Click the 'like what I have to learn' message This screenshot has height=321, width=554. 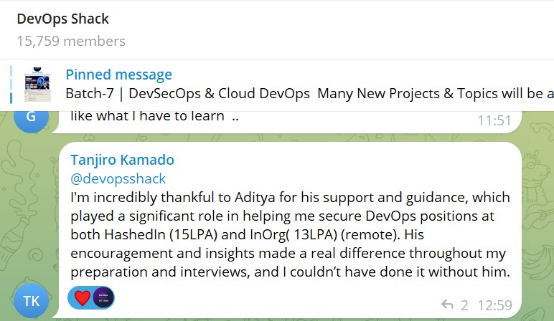pyautogui.click(x=154, y=115)
